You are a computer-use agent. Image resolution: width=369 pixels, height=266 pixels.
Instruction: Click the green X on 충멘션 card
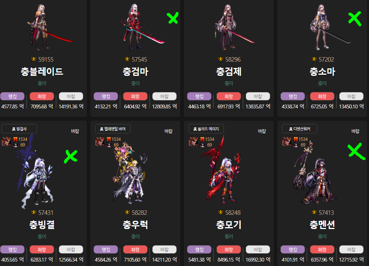coord(356,151)
